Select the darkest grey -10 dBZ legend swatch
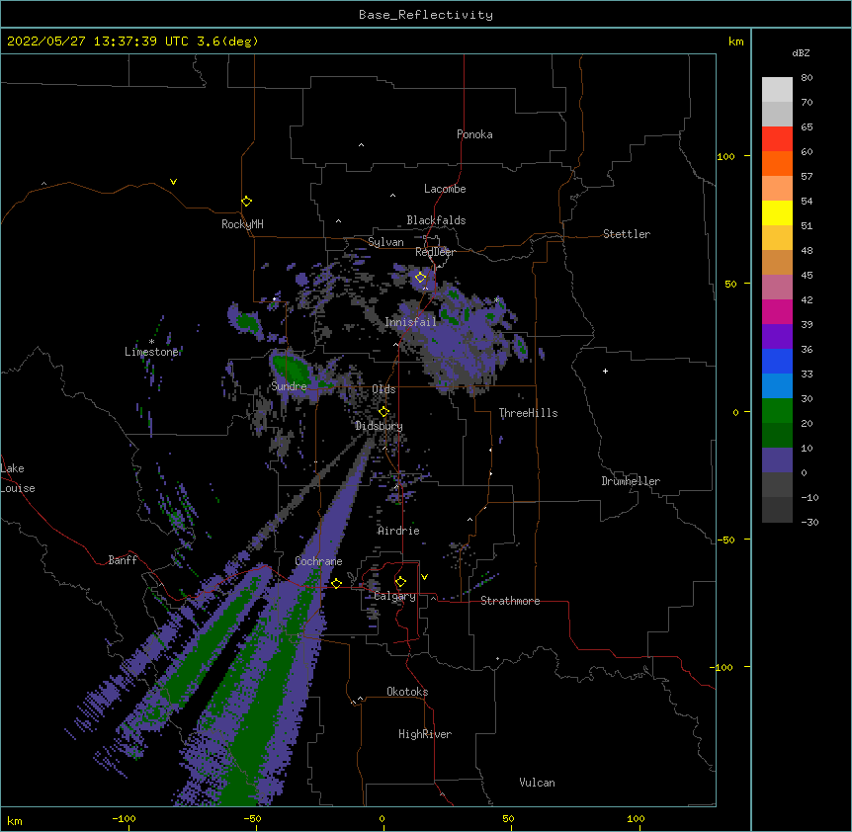852x832 pixels. [777, 510]
